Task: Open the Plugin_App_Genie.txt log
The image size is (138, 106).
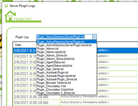Action: pyautogui.click(x=66, y=69)
